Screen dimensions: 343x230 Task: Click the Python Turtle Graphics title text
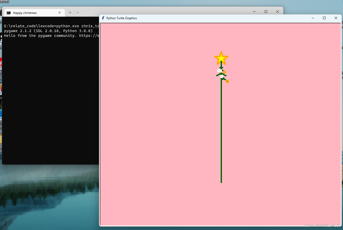point(122,18)
